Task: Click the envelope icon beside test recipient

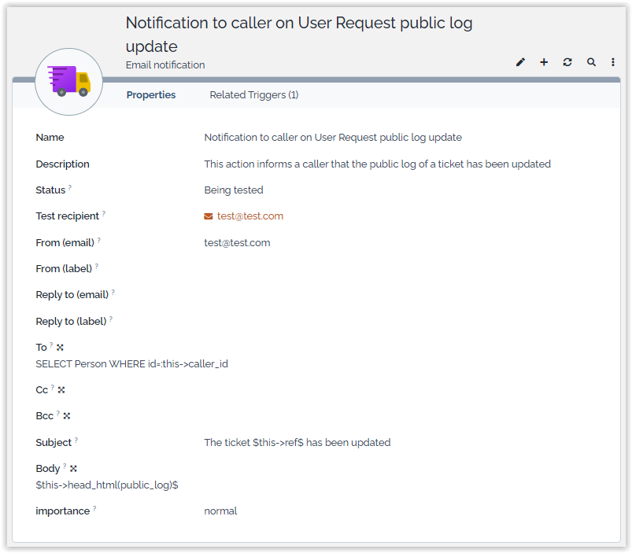Action: [208, 216]
